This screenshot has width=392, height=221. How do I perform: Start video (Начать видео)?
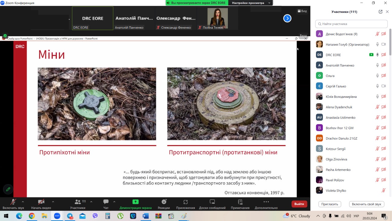pos(41,202)
